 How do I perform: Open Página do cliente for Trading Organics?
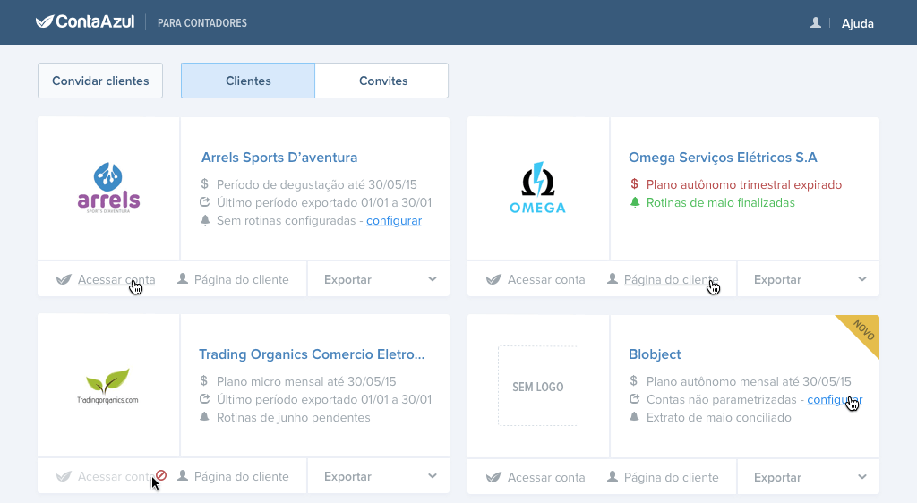click(233, 476)
